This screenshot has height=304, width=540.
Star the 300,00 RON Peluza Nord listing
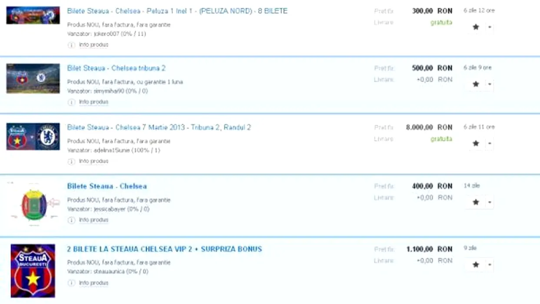pyautogui.click(x=476, y=27)
